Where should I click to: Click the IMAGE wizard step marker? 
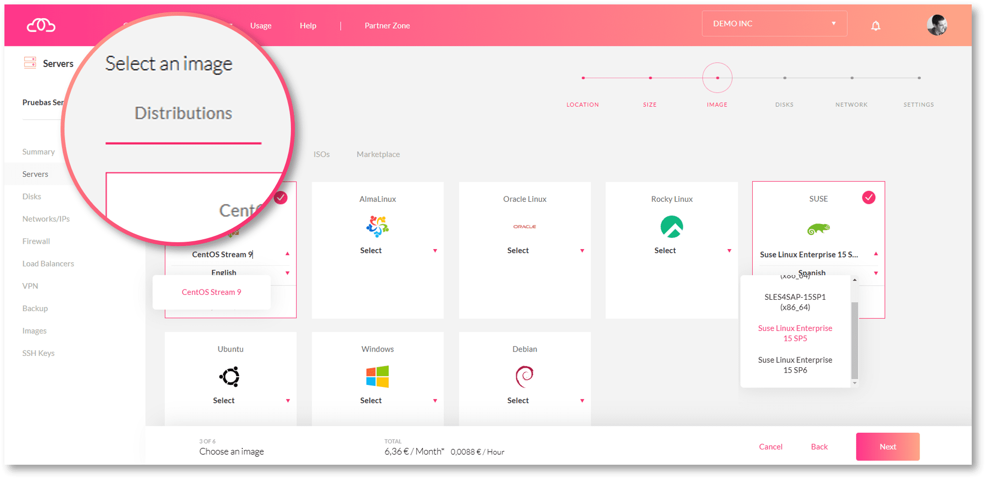pos(717,78)
